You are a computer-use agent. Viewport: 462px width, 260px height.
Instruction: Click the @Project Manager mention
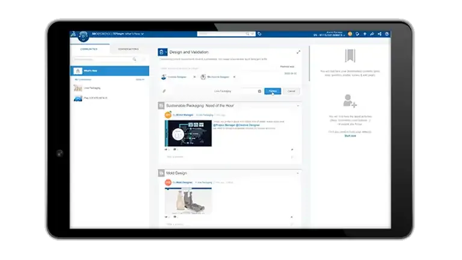pos(224,125)
